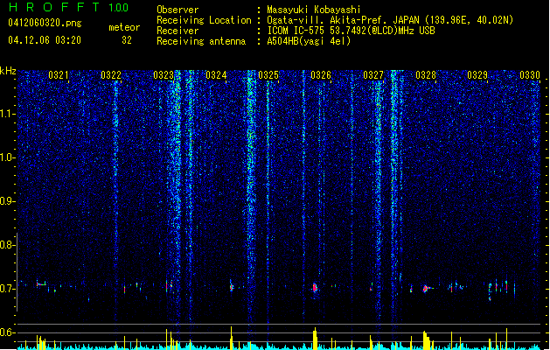The width and height of the screenshot is (550, 350).
Task: Click time marker 0330
Action: coord(530,75)
